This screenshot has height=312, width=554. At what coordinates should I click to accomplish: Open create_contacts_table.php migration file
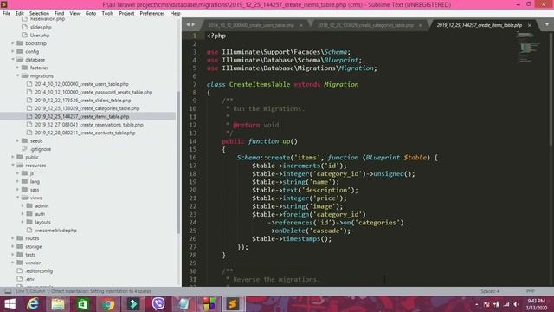pyautogui.click(x=85, y=133)
